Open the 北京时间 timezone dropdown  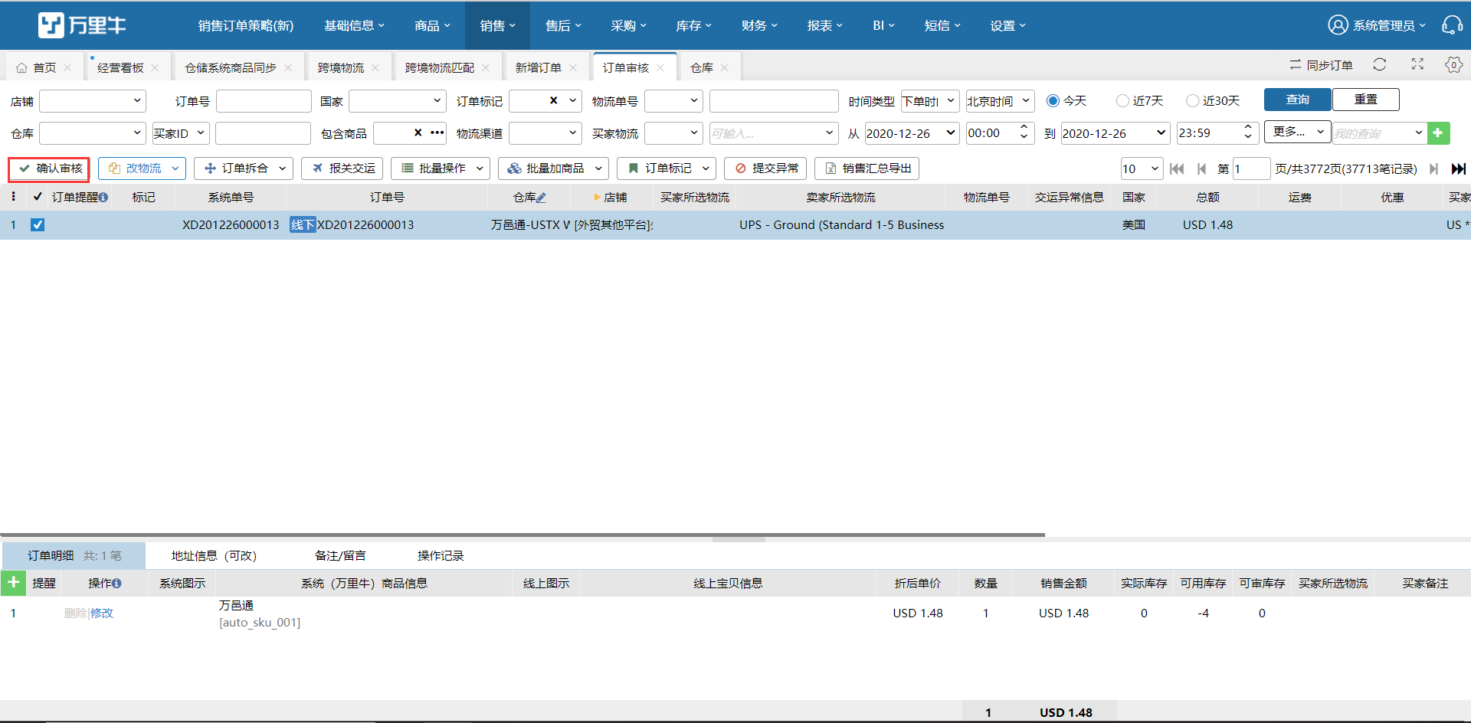(1000, 100)
